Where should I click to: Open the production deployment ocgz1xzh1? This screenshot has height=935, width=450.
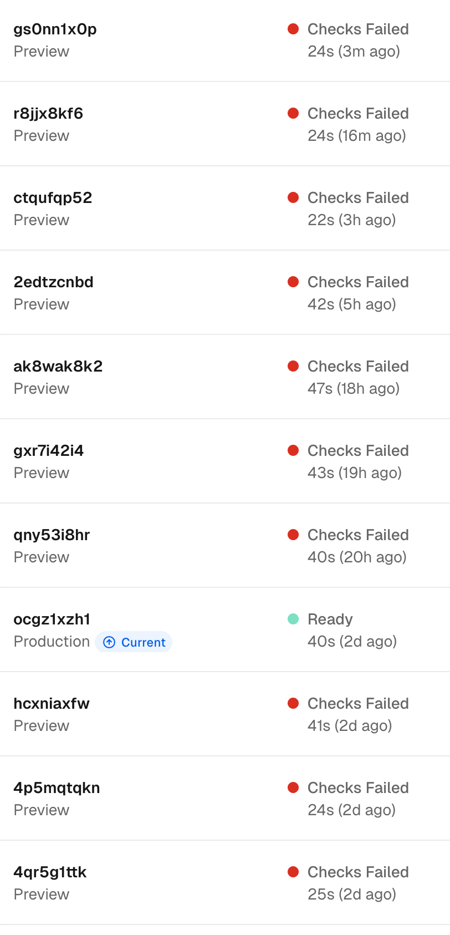point(52,619)
